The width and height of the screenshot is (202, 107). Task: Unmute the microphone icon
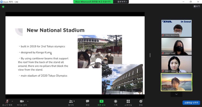coord(7,101)
